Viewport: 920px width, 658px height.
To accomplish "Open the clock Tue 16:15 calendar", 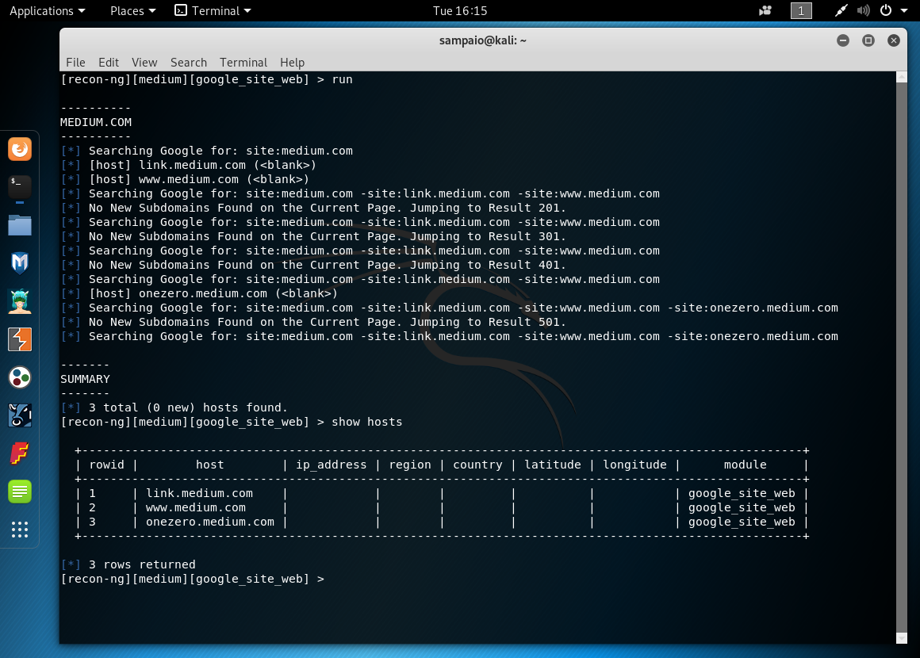I will [x=460, y=10].
